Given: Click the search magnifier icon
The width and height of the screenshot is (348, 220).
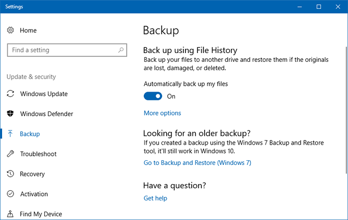Looking at the screenshot, I should pos(121,50).
